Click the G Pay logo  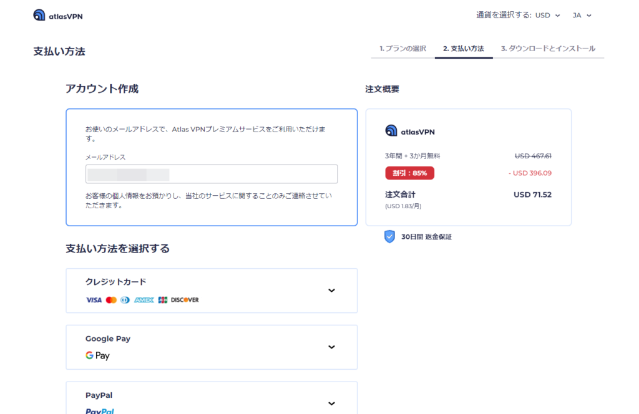point(97,355)
